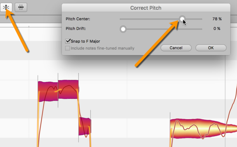Viewport: 237px width, 147px height.
Task: Select the small lower magenta note blob
Action: pyautogui.click(x=85, y=126)
